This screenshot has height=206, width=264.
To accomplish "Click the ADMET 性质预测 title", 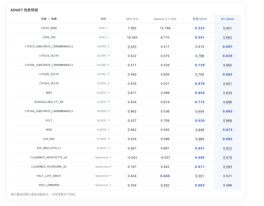I will pyautogui.click(x=24, y=10).
